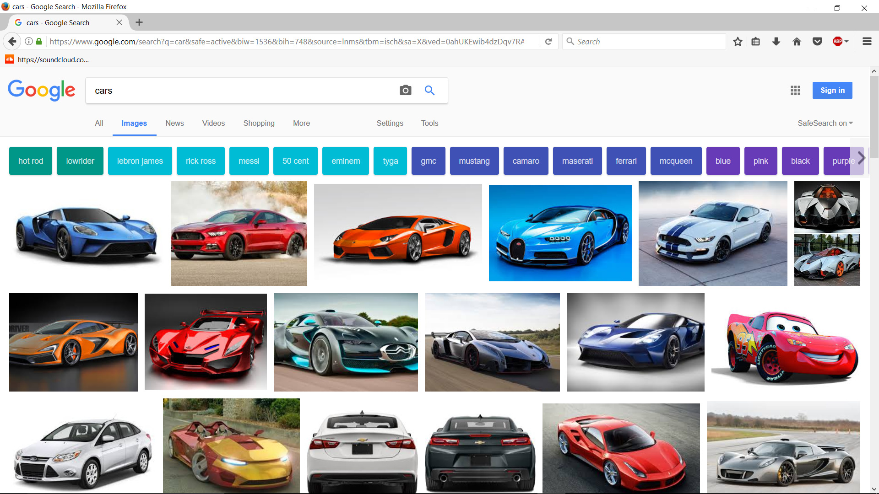Expand the SafeSearch on dropdown

coord(825,123)
